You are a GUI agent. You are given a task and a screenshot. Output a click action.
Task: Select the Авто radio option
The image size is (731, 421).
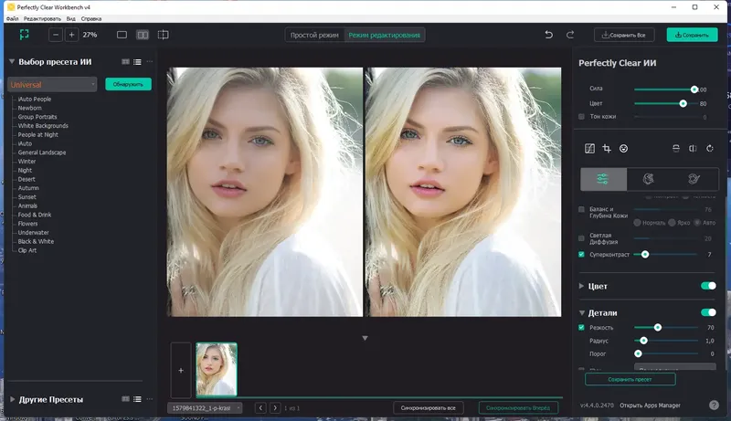pos(697,223)
